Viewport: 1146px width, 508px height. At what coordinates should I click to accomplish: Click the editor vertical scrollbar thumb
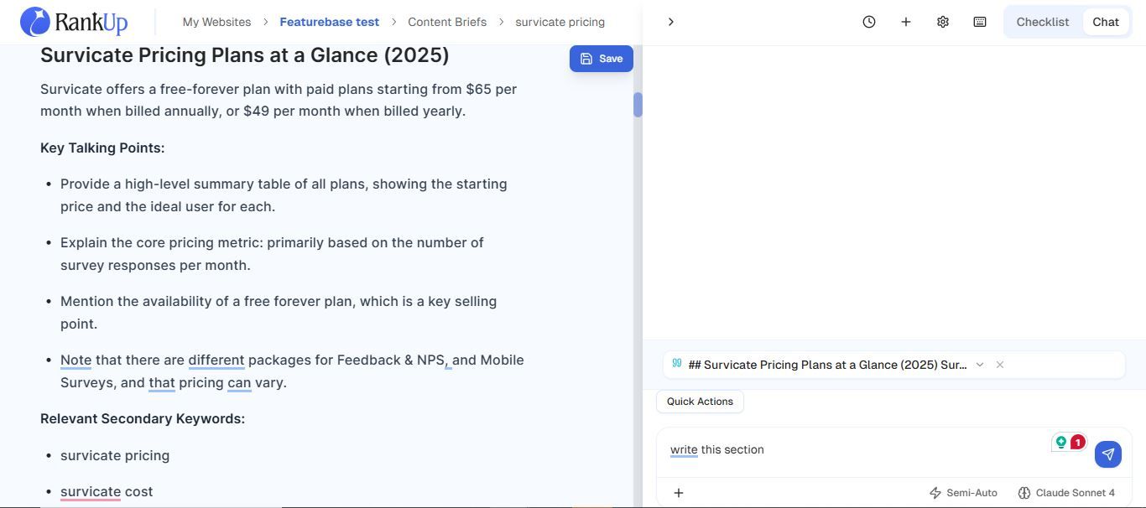(x=638, y=105)
